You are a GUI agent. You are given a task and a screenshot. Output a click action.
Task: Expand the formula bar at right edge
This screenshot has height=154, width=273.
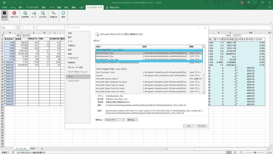pyautogui.click(x=271, y=28)
